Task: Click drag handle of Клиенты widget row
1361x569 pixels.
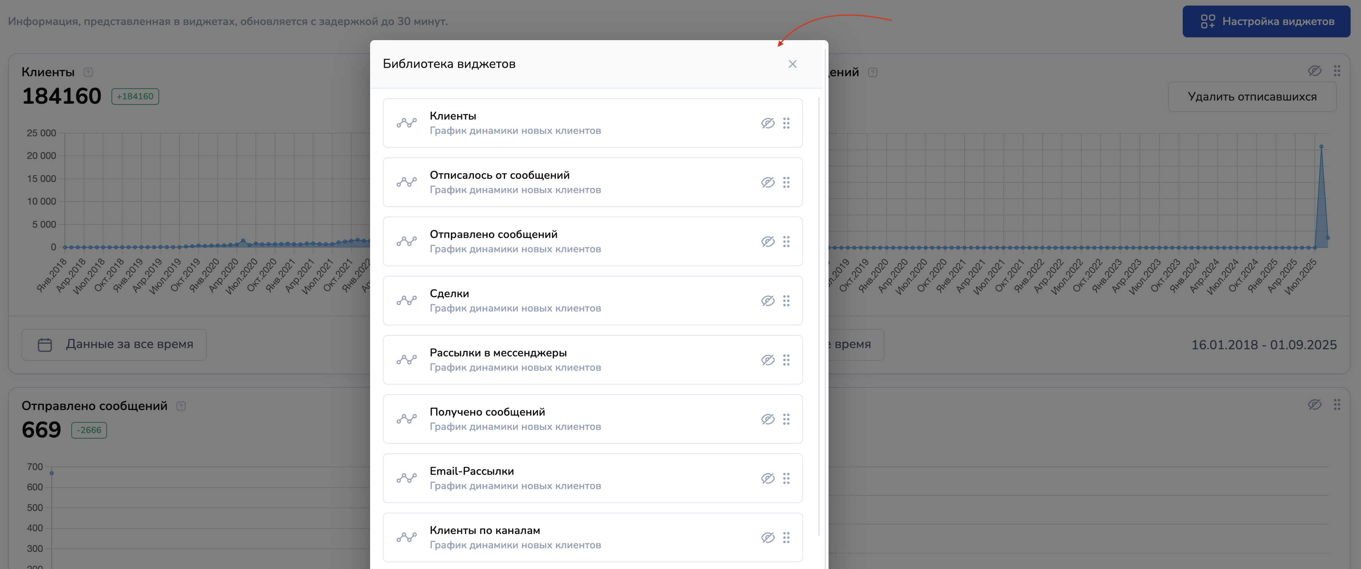Action: click(x=786, y=123)
